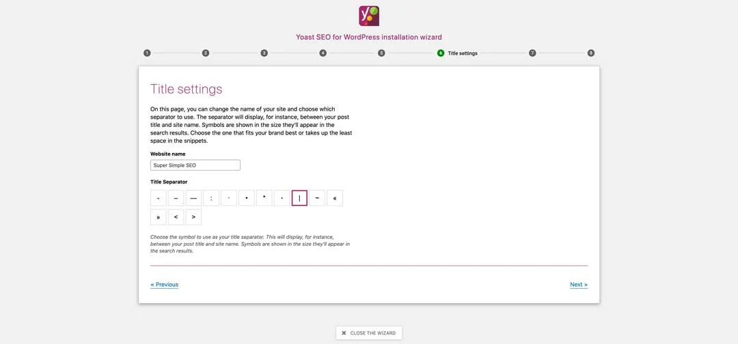Jump to wizard step 3
The height and width of the screenshot is (344, 738).
pos(264,53)
